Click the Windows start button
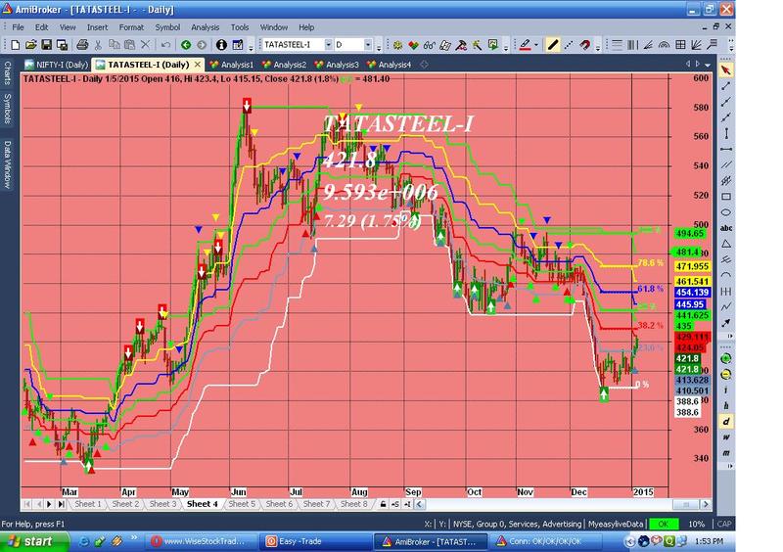Image resolution: width=783 pixels, height=552 pixels. (34, 541)
